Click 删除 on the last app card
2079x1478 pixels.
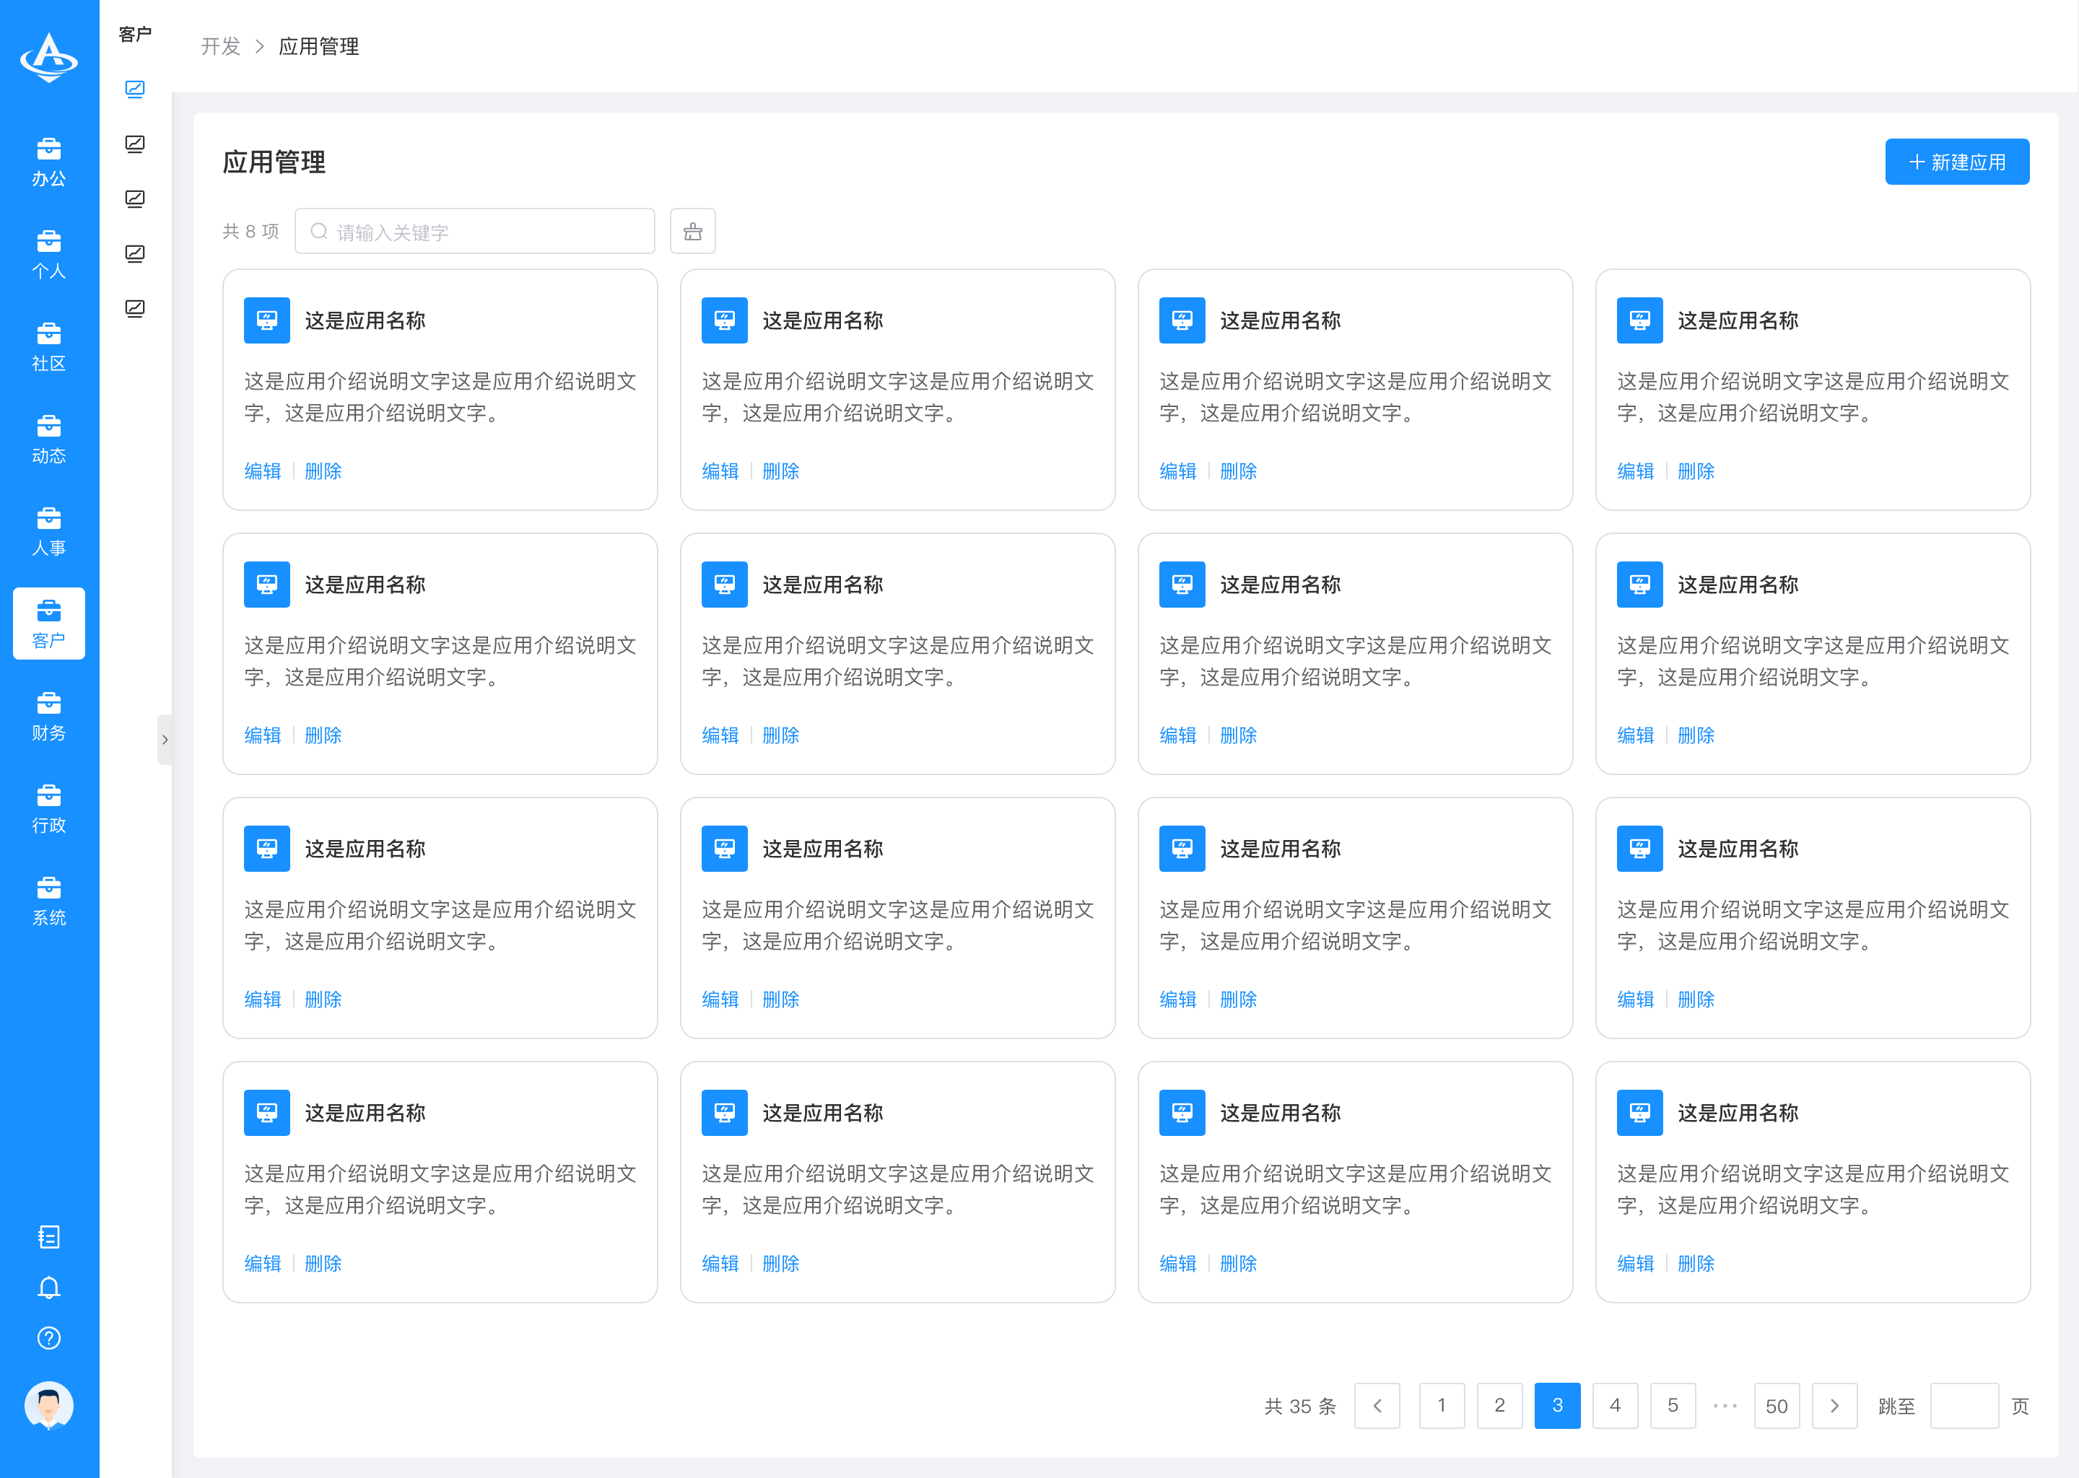point(1696,1263)
